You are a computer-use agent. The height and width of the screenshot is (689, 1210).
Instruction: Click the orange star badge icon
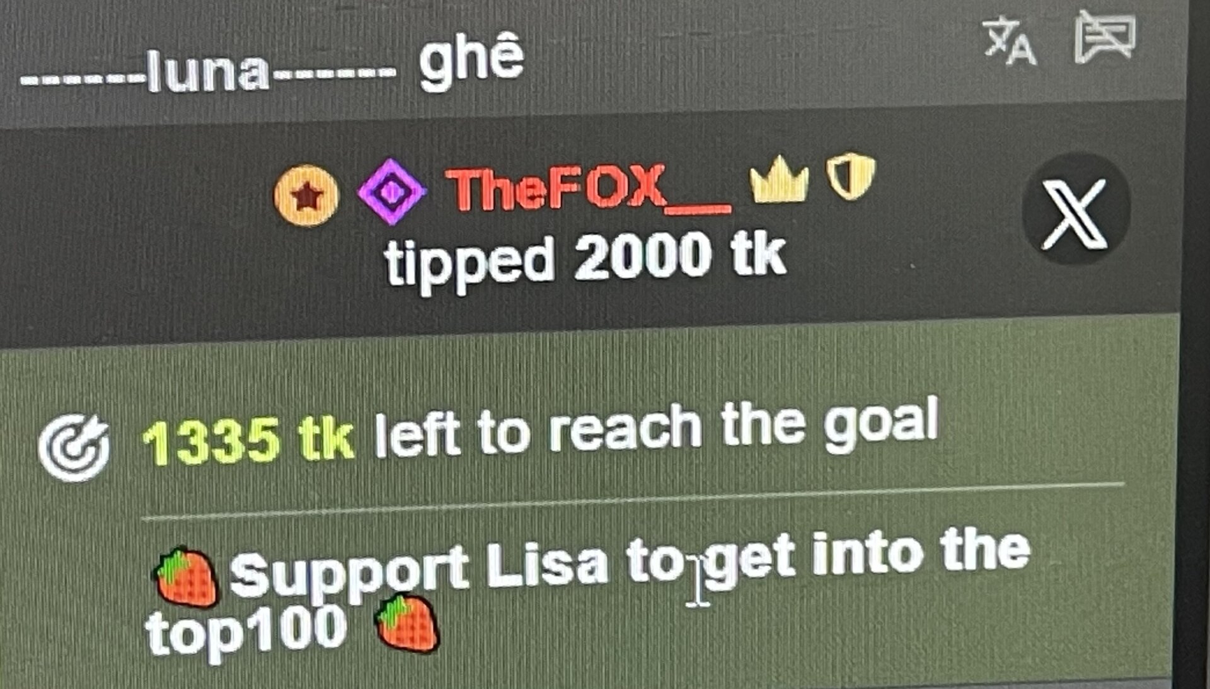point(306,195)
